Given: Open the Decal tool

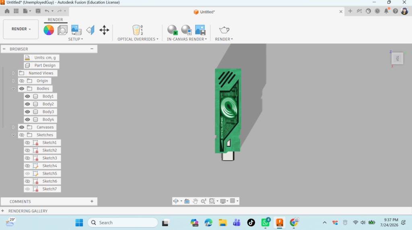Looking at the screenshot, I should 76,30.
